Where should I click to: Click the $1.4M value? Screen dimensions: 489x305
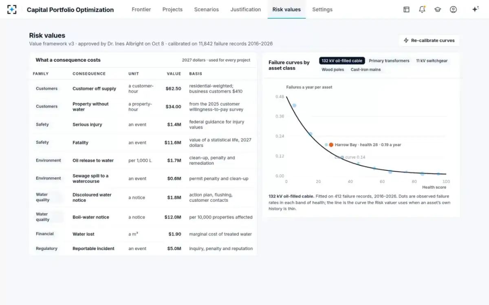pyautogui.click(x=174, y=124)
